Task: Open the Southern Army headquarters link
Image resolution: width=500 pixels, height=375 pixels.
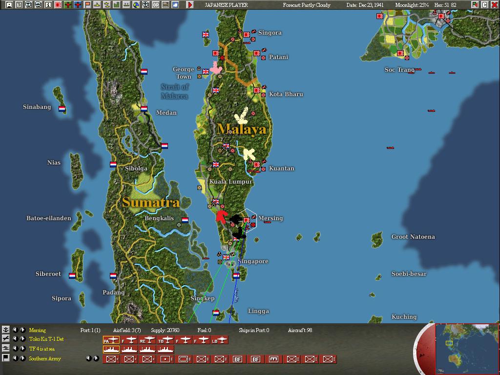Action: click(x=44, y=358)
